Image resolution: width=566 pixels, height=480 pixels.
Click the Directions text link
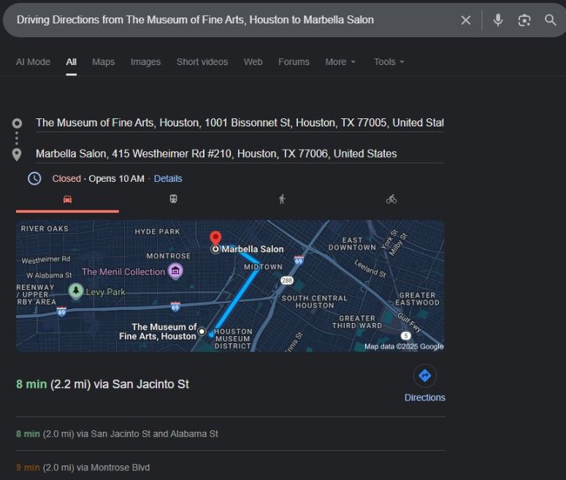425,397
